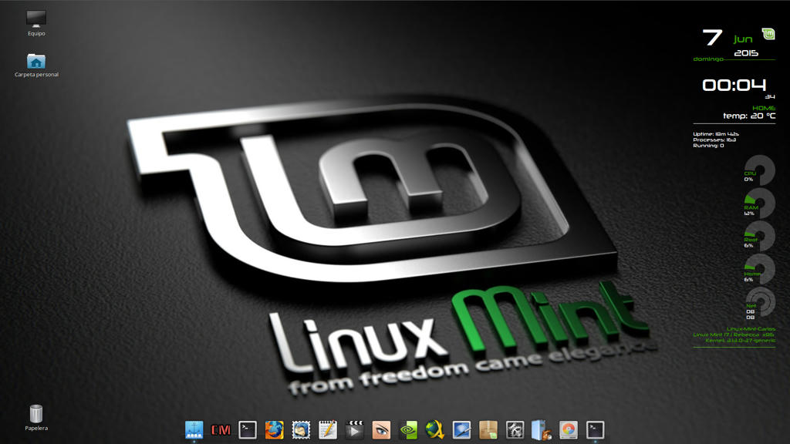Viewport: 790px width, 444px height.
Task: Launch the disc burner icon in dock
Action: click(569, 430)
